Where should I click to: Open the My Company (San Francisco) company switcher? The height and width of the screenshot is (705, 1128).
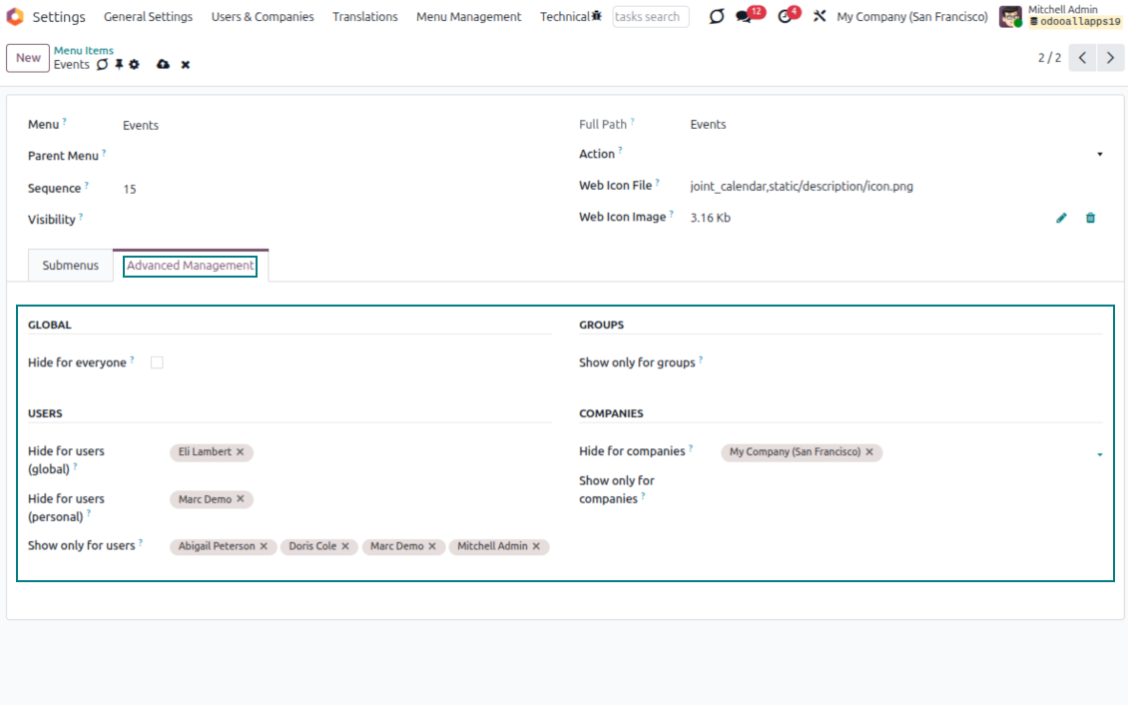pyautogui.click(x=911, y=17)
